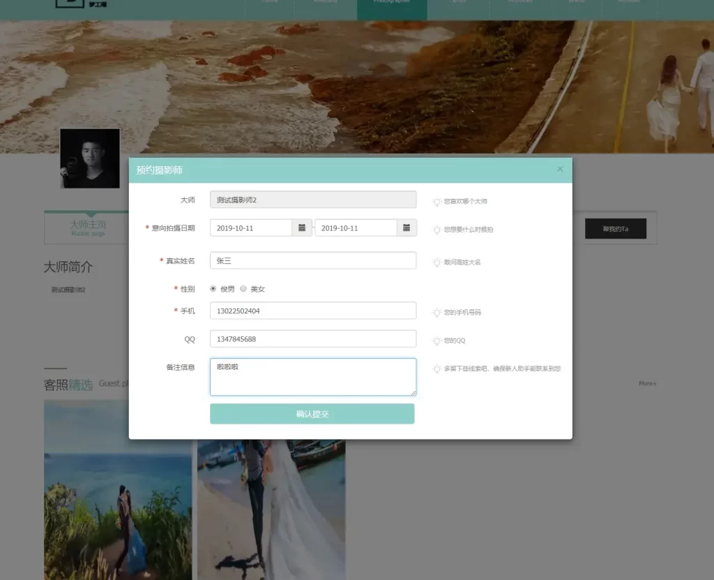Screen dimensions: 714x580
Task: Click the 真实姓名 field containing 张三
Action: click(x=312, y=260)
